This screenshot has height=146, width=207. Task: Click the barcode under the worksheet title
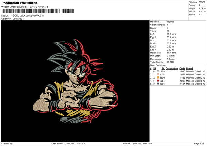(38, 11)
